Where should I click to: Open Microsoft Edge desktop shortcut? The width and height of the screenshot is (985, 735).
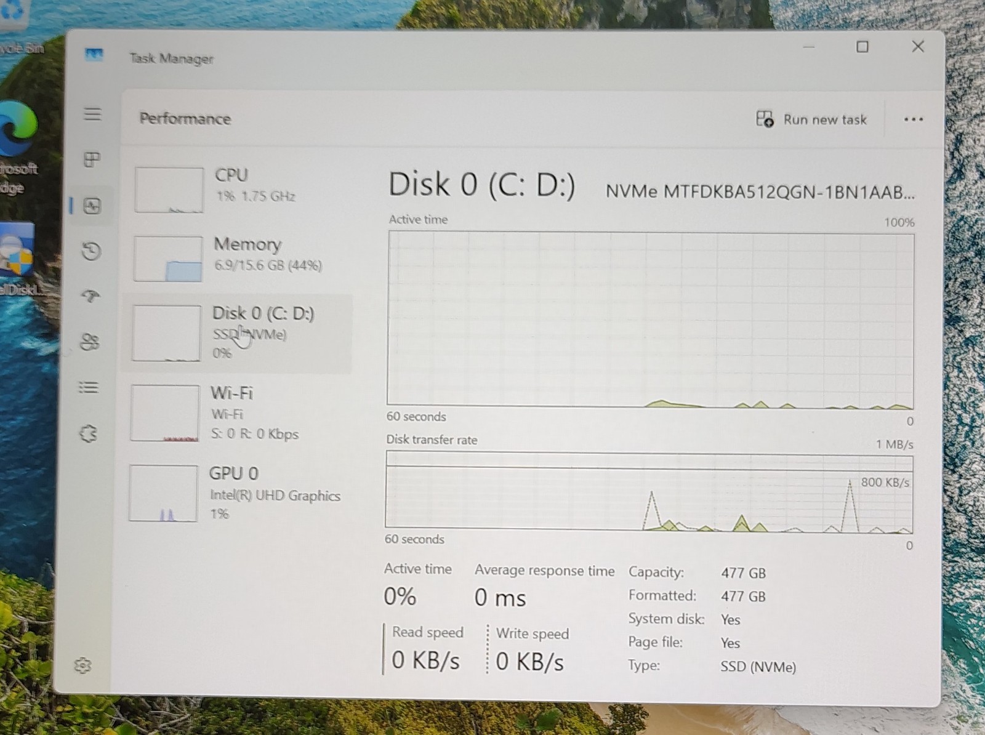pyautogui.click(x=18, y=148)
